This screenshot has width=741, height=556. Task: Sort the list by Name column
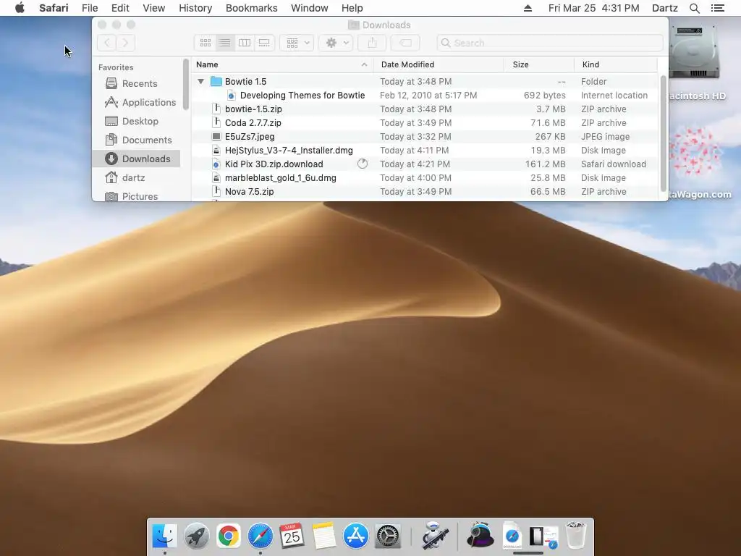click(282, 64)
